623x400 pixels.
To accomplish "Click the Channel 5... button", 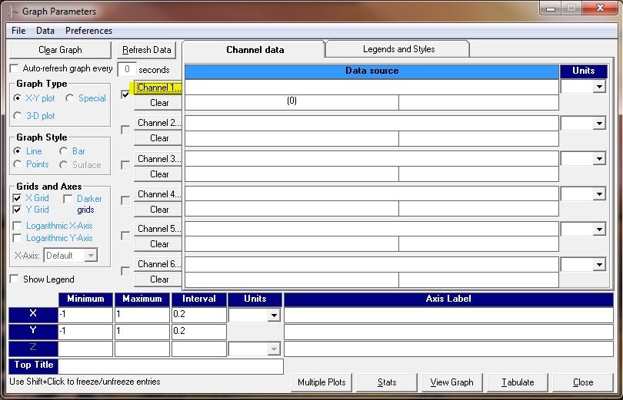I will [x=158, y=229].
